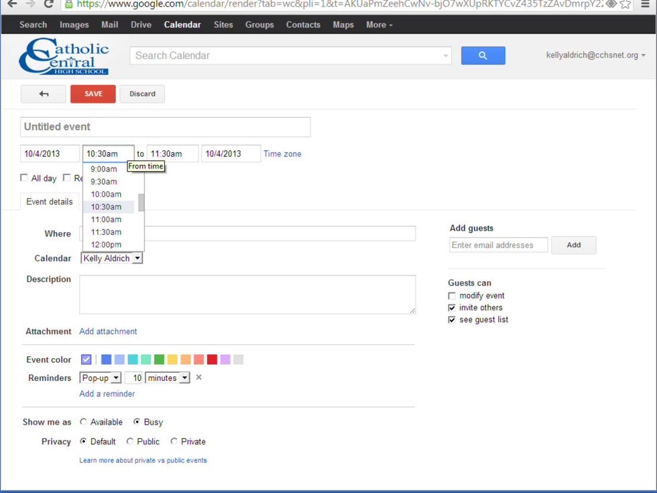This screenshot has width=657, height=493.
Task: Pick the red event color swatch
Action: [x=212, y=360]
